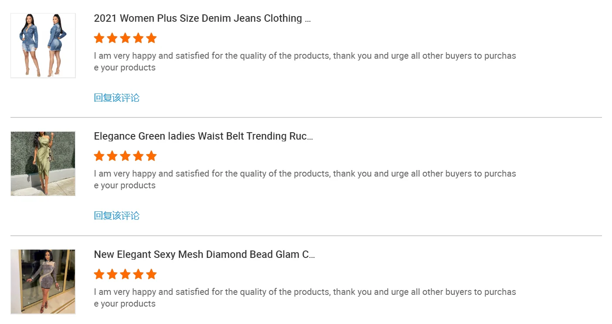Open "New Elegant Sexy Mesh Diamond Bead" title
This screenshot has width=612, height=324.
click(204, 254)
